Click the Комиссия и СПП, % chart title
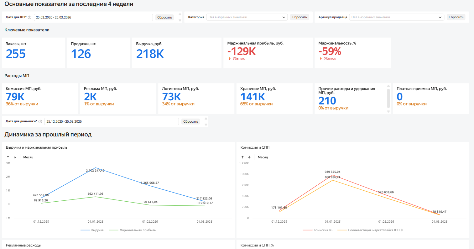 tap(257, 245)
